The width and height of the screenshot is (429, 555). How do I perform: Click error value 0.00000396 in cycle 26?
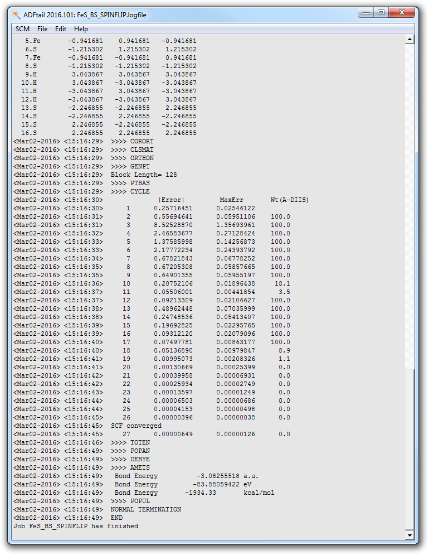(173, 417)
